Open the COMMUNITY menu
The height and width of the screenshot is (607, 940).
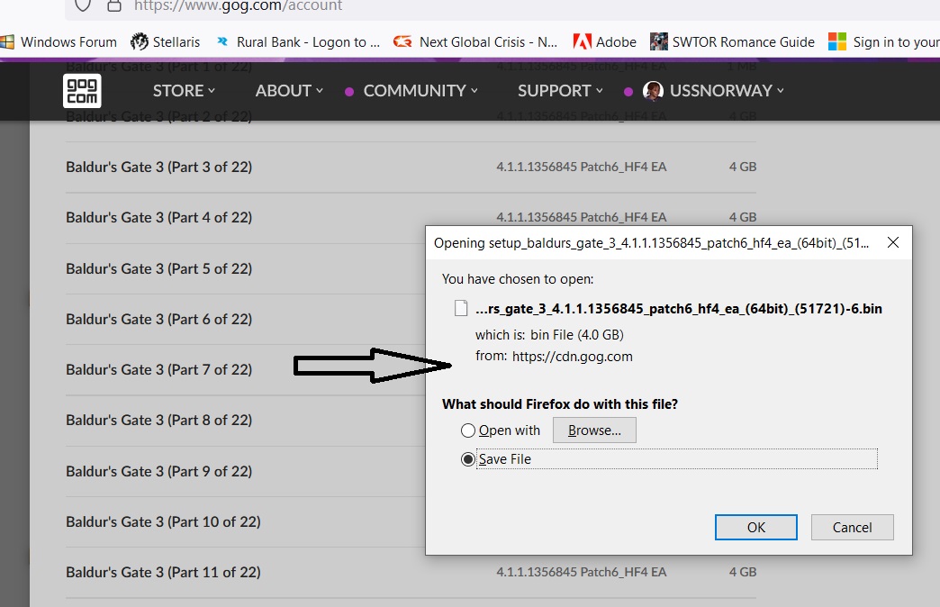pos(420,91)
